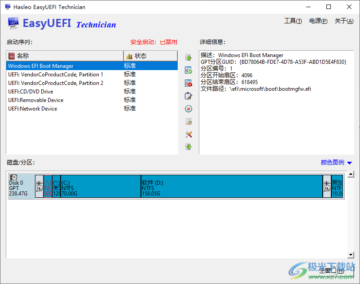Click the 分区结束扇区: 618495 line

229,82
